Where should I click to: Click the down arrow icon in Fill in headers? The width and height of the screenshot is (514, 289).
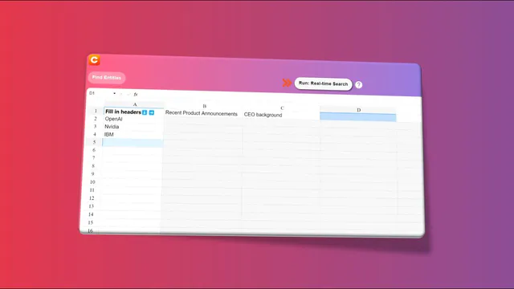(145, 112)
